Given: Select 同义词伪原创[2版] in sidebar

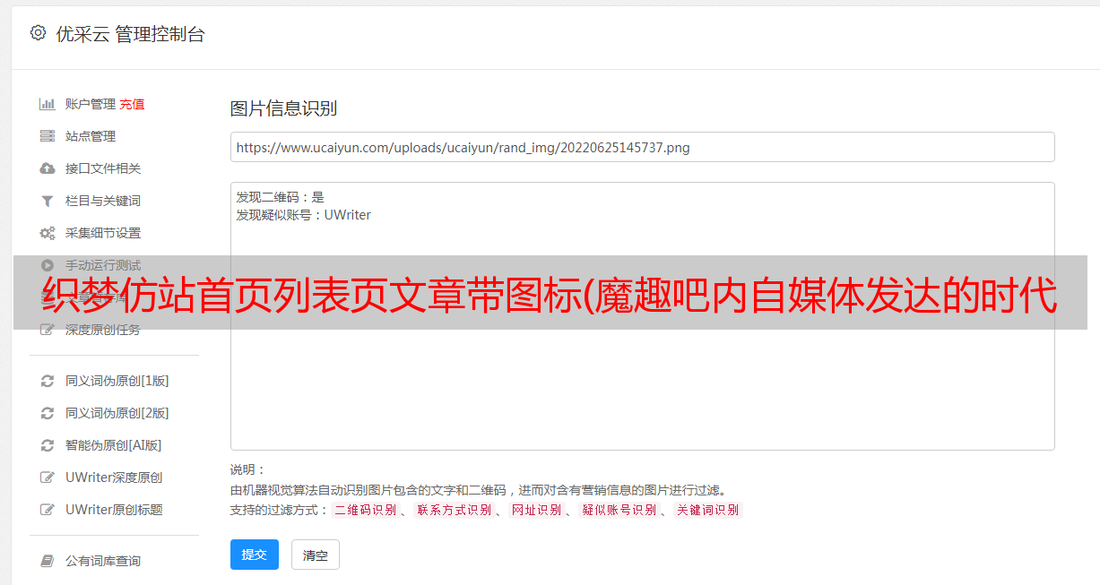Looking at the screenshot, I should 117,413.
